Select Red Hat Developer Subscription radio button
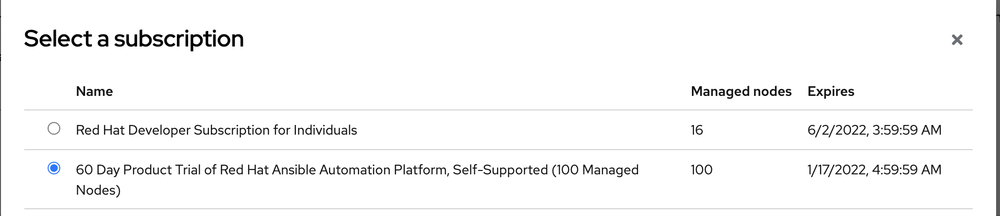The width and height of the screenshot is (1000, 216). coord(54,129)
